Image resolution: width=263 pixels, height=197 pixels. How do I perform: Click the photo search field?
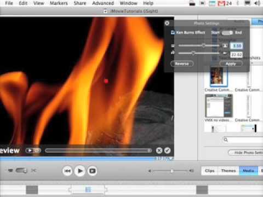coord(243,140)
